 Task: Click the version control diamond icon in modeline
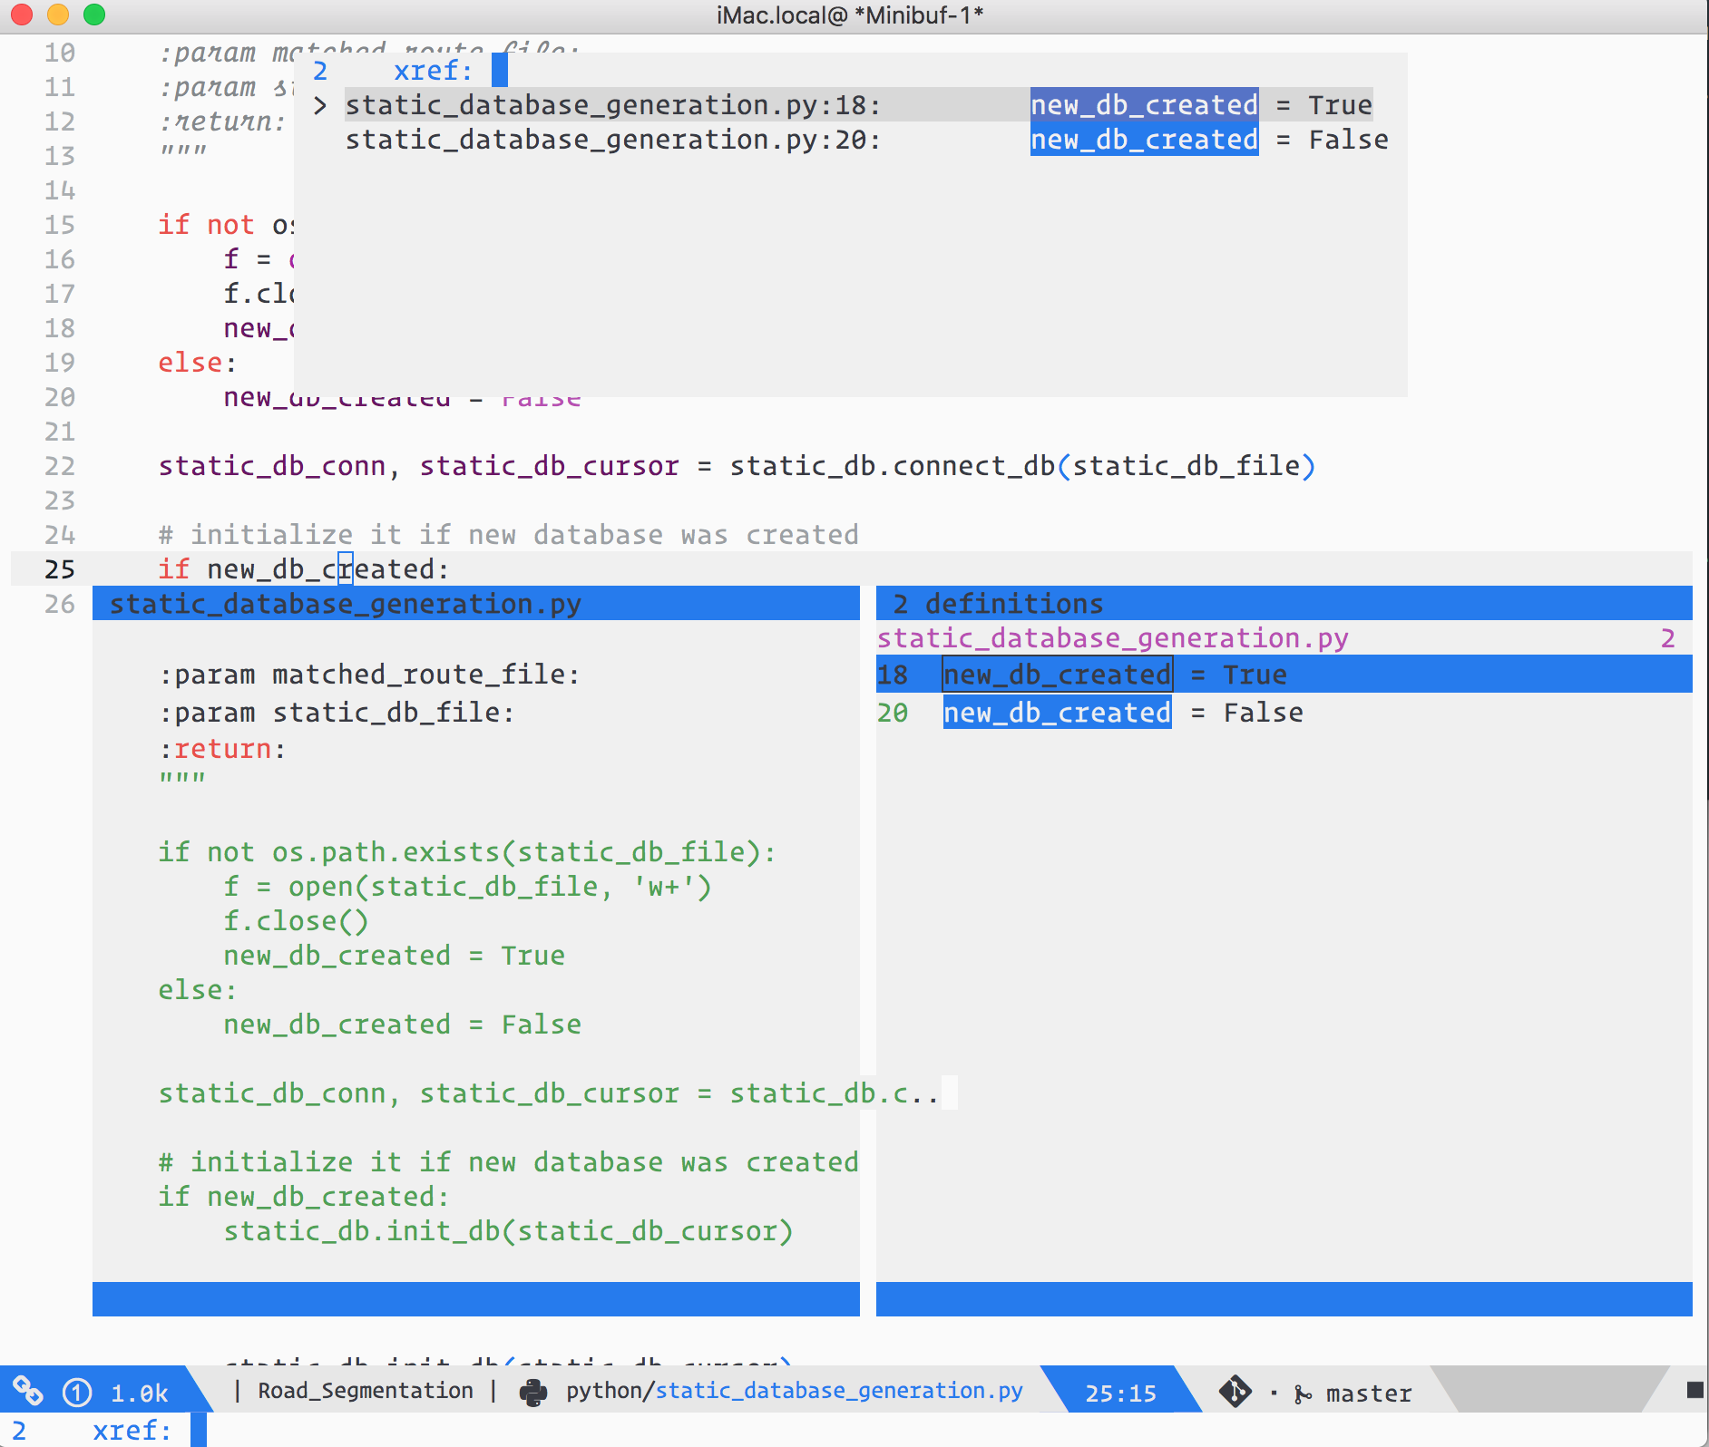coord(1236,1391)
